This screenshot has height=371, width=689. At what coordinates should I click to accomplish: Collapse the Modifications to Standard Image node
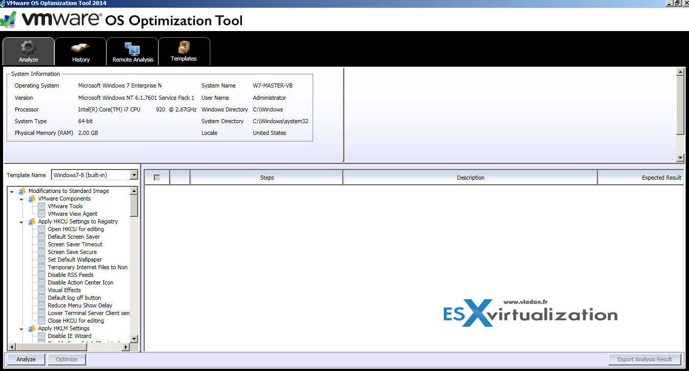(12, 192)
